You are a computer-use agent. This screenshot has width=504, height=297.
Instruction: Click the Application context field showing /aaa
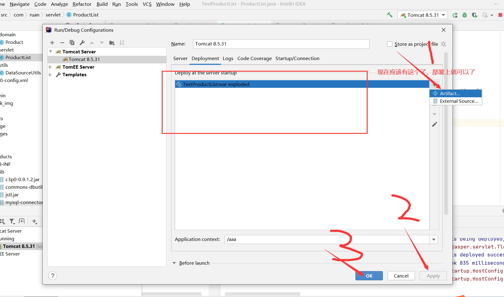(x=327, y=239)
